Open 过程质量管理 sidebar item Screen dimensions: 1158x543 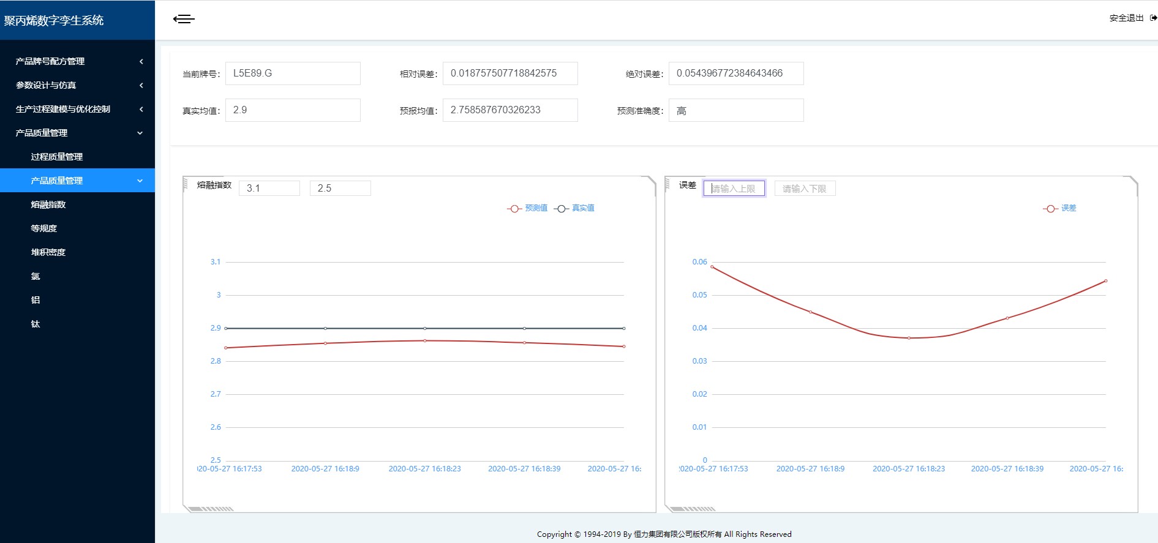(57, 157)
